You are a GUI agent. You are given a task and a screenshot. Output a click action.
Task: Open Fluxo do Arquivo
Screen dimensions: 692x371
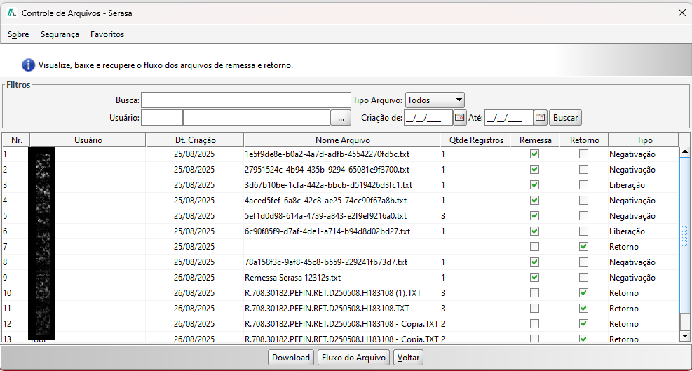[354, 357]
